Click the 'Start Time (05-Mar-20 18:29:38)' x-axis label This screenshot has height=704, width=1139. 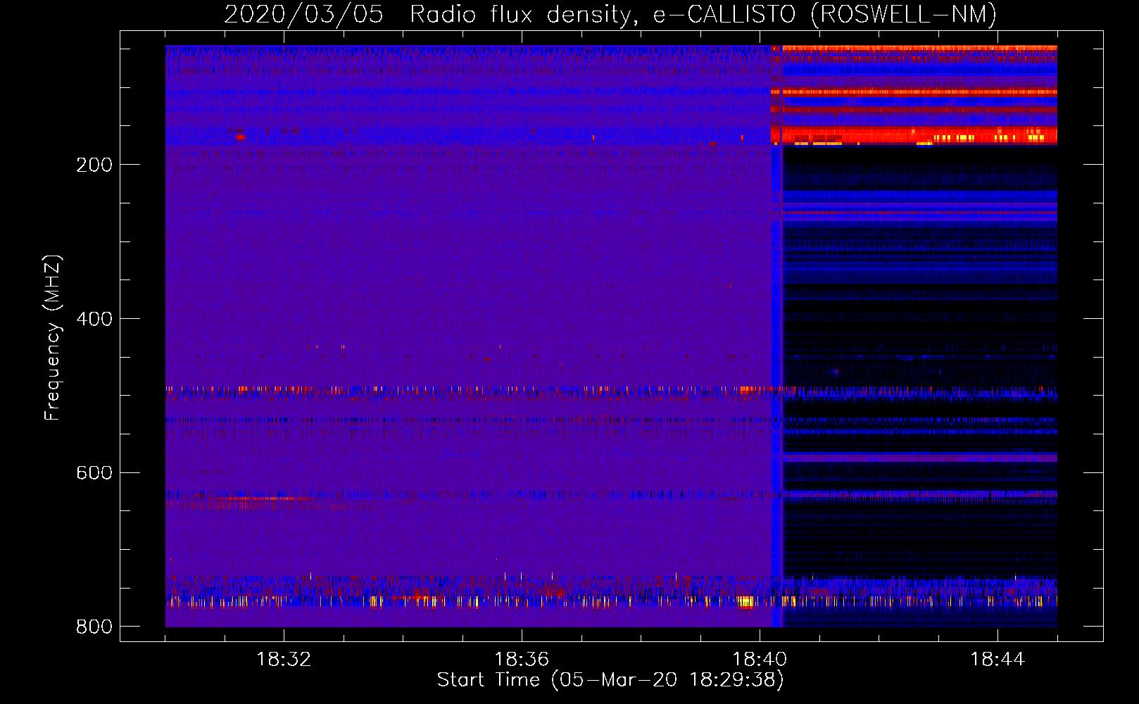(x=610, y=680)
